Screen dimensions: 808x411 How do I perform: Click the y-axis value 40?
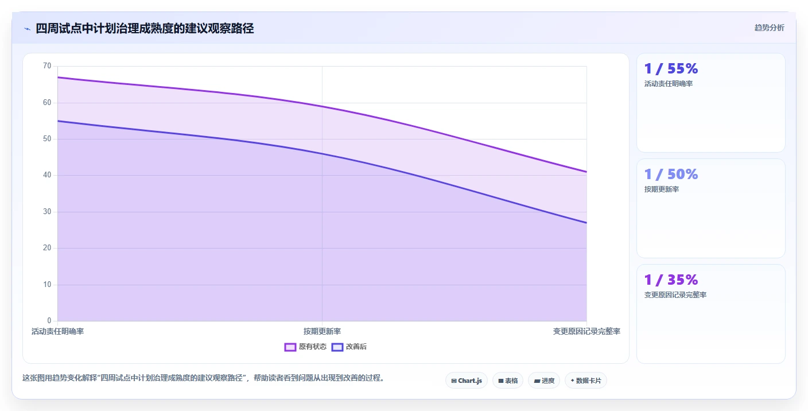(47, 175)
